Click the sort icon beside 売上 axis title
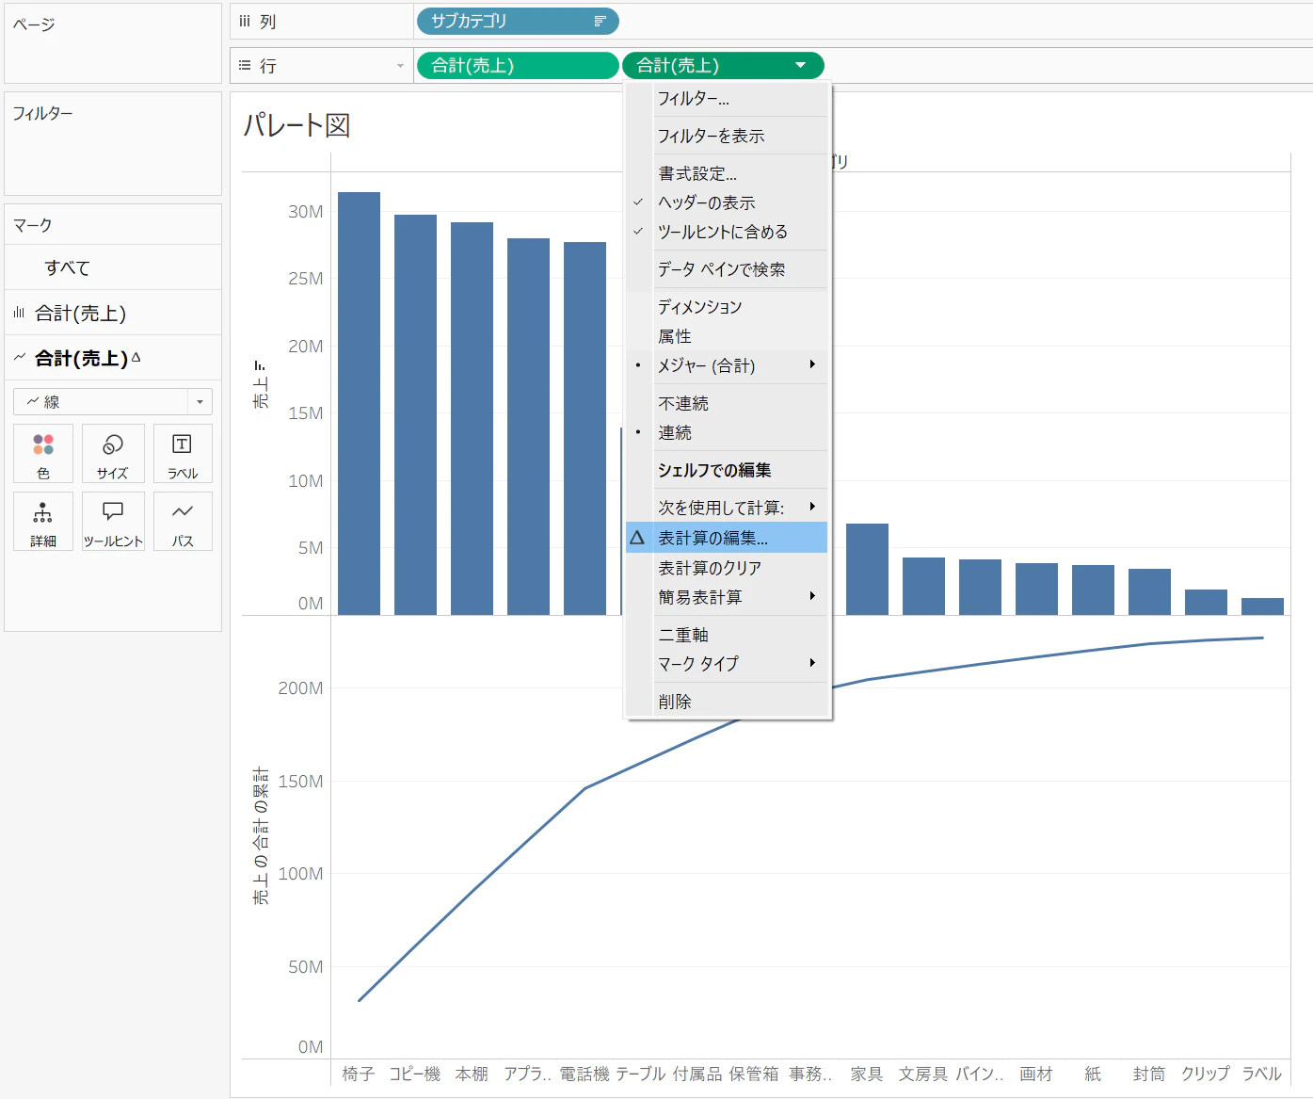Image resolution: width=1313 pixels, height=1099 pixels. click(261, 365)
